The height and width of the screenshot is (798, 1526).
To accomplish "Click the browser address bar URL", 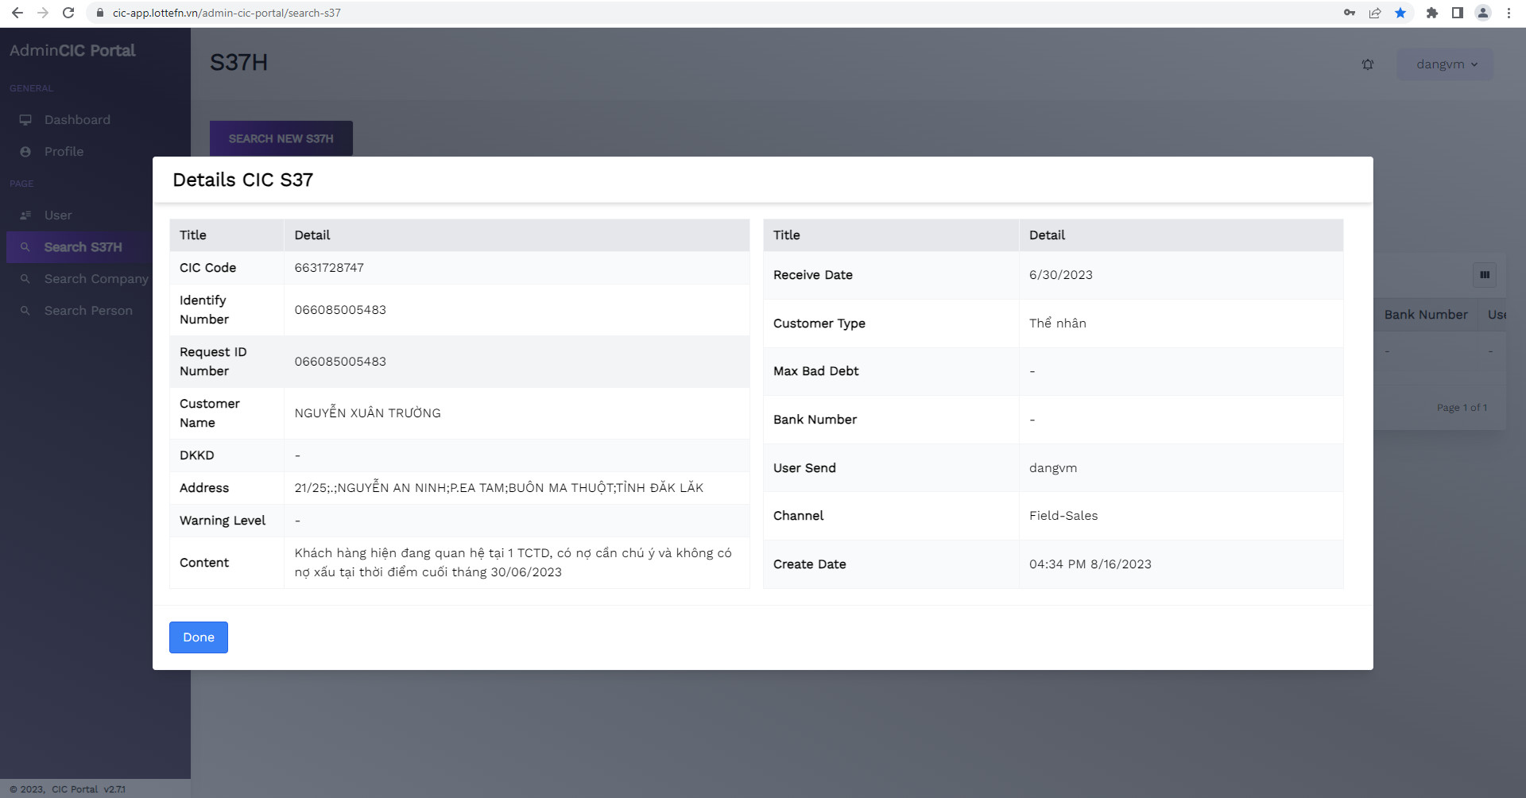I will (x=227, y=13).
